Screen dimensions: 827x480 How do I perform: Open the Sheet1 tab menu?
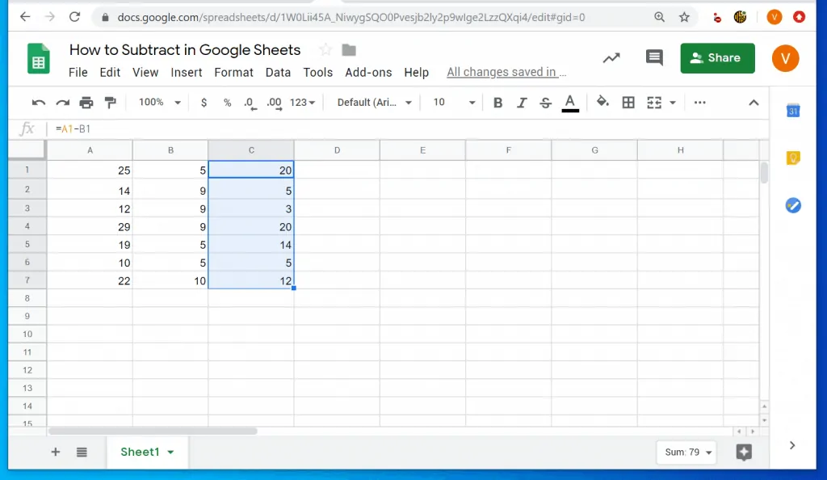coord(169,452)
